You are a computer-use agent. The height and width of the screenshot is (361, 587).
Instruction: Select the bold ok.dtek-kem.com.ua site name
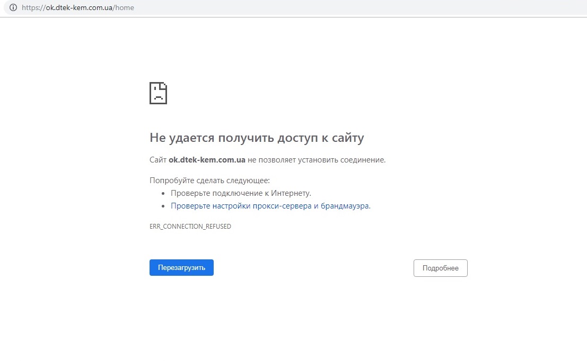(x=206, y=159)
